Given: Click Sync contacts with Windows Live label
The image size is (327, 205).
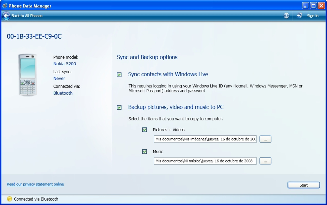Looking at the screenshot, I should (168, 74).
